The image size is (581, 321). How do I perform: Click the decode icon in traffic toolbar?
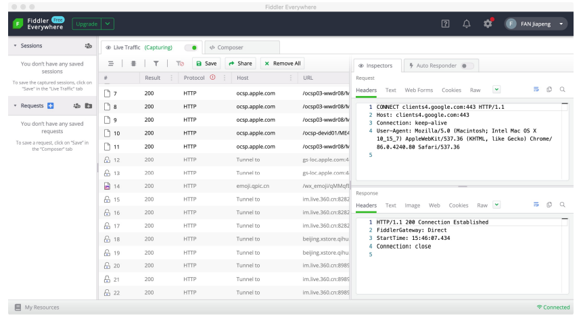[133, 64]
